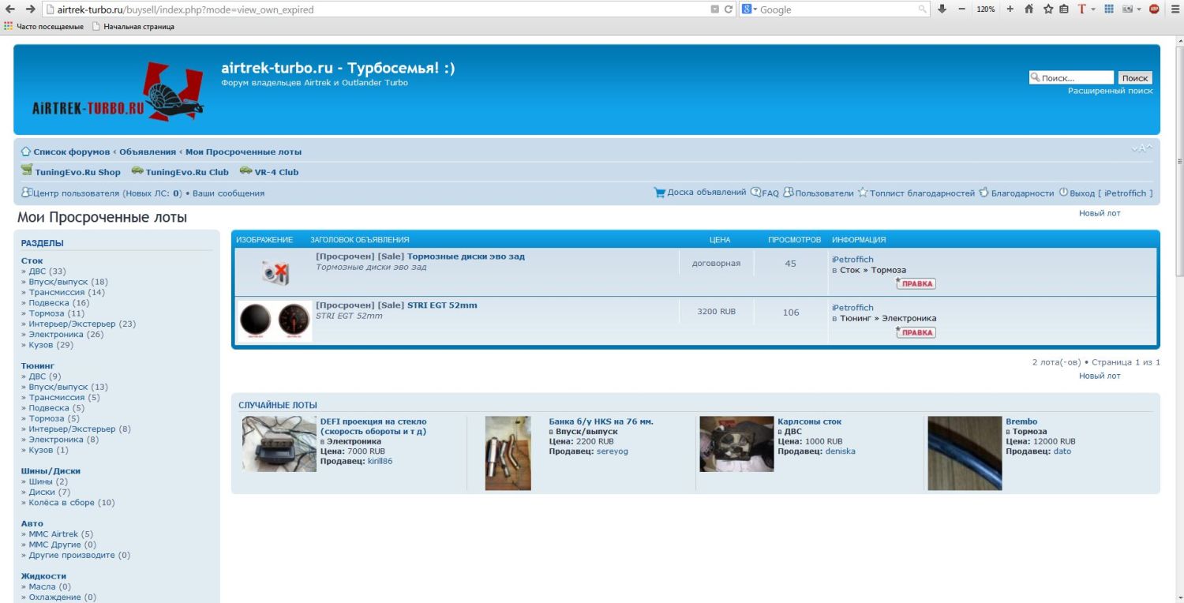Bookmark this page with the star icon
Image resolution: width=1184 pixels, height=603 pixels.
pyautogui.click(x=1048, y=9)
